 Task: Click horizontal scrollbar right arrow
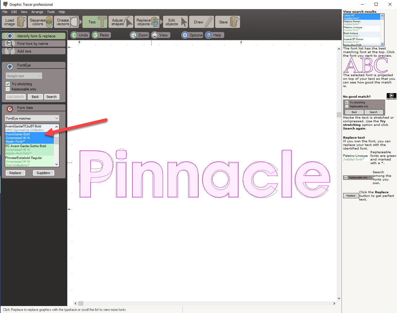pyautogui.click(x=334, y=303)
